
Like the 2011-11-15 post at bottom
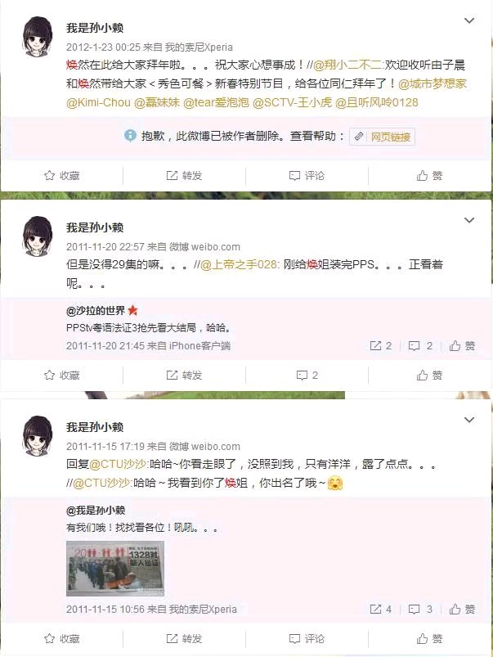pyautogui.click(x=429, y=638)
